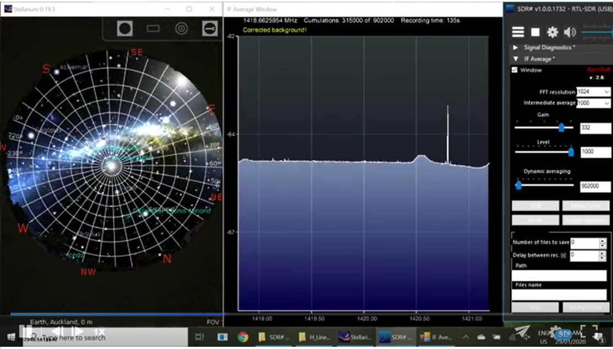Open the SDR# hamburger menu
Image resolution: width=613 pixels, height=349 pixels.
click(518, 32)
